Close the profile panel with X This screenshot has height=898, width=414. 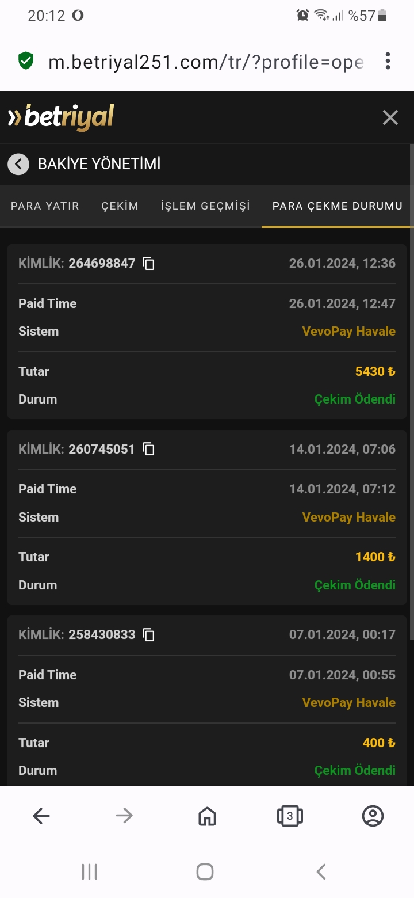390,117
